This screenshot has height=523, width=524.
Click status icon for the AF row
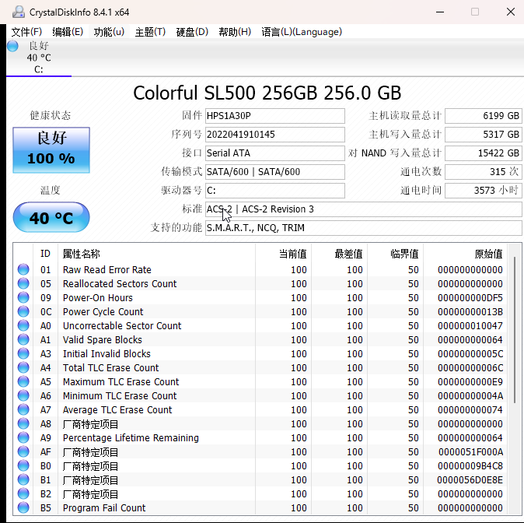pyautogui.click(x=23, y=451)
